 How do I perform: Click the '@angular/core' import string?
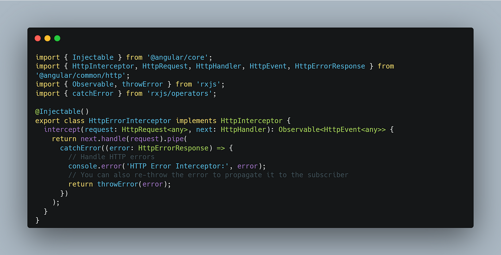point(180,57)
